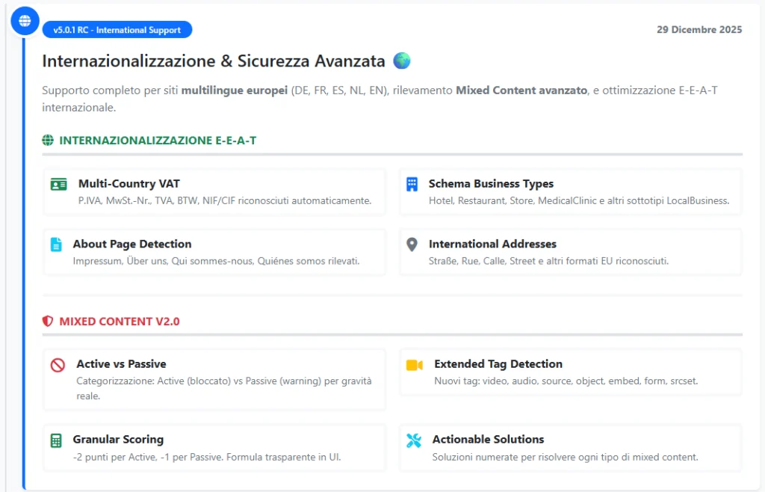Click the Multi-Country VAT ID card icon
The height and width of the screenshot is (492, 765).
pyautogui.click(x=59, y=184)
